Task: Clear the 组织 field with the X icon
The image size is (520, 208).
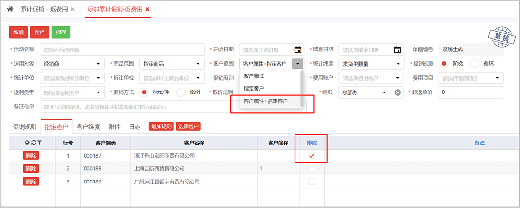Action: pyautogui.click(x=398, y=92)
